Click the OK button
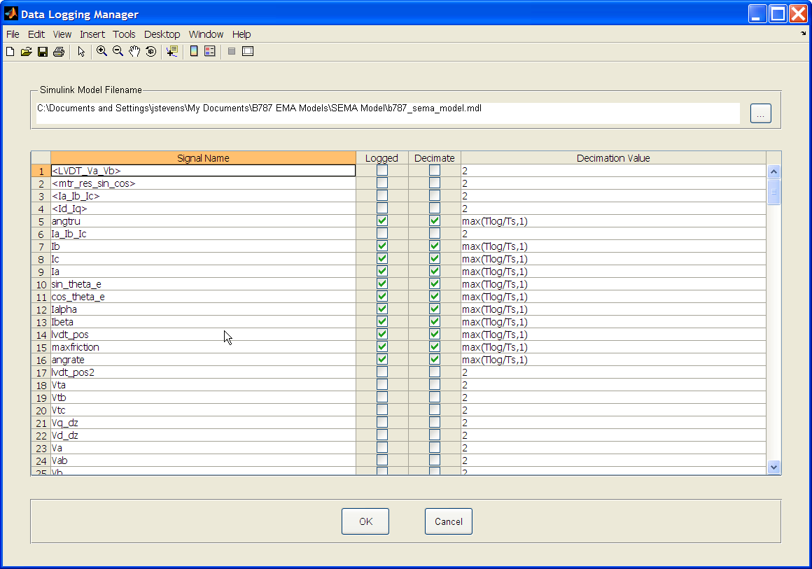 point(365,521)
